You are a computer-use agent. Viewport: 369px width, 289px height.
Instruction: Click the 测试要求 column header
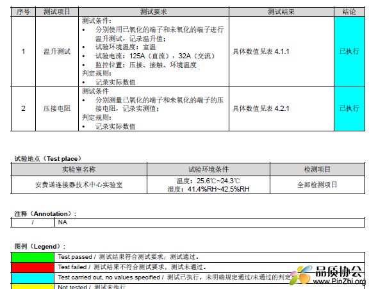coord(154,12)
